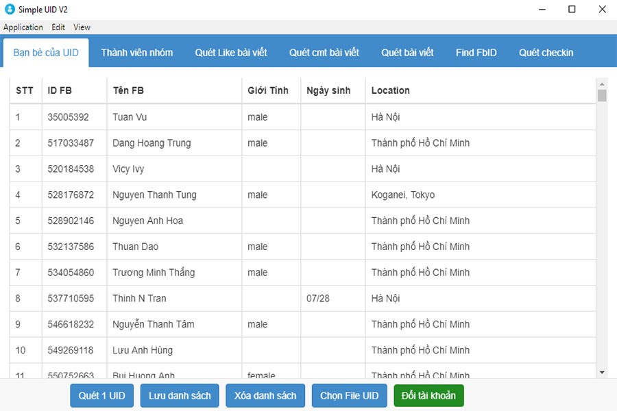The height and width of the screenshot is (411, 617).
Task: Open the Quét bài viết tab
Action: tap(406, 52)
